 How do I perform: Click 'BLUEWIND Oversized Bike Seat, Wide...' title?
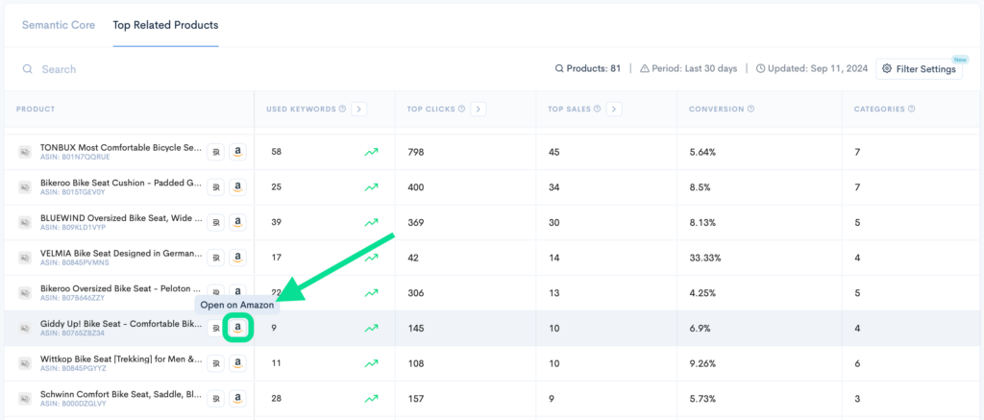121,218
